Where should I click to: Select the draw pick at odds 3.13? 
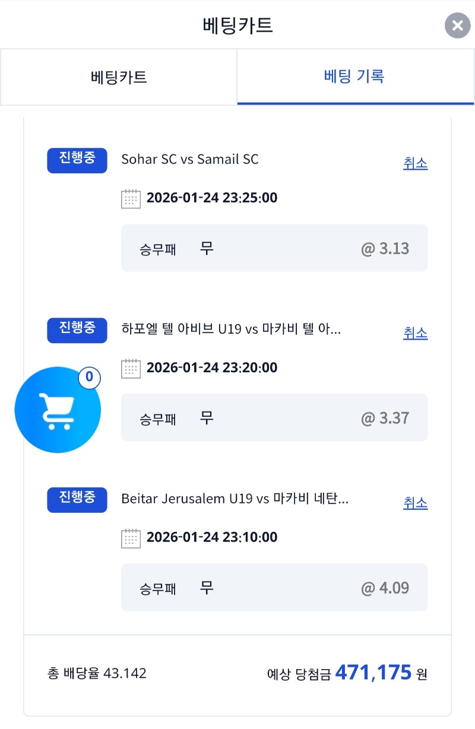click(x=274, y=248)
